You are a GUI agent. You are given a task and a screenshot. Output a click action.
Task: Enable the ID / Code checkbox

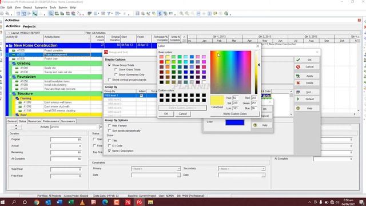(109, 146)
